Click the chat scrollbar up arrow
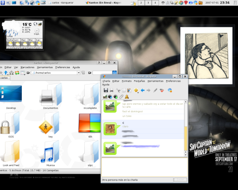238x190 pixels. [185, 102]
